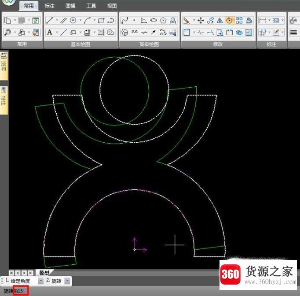Open the Erase tool dropdown arrow
Image resolution: width=300 pixels, height=296 pixels.
point(194,20)
